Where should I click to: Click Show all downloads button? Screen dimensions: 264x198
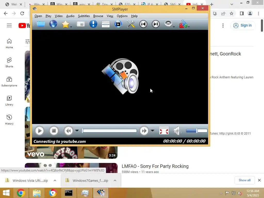[x=245, y=180]
